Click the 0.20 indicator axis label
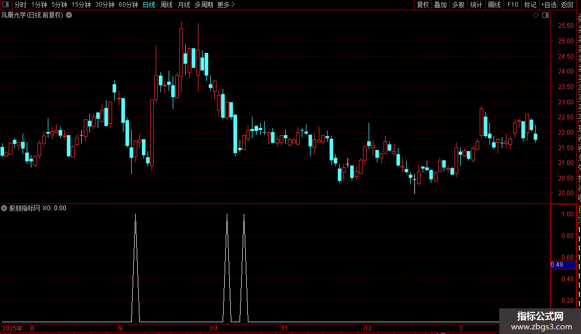581x334 pixels. pos(567,300)
